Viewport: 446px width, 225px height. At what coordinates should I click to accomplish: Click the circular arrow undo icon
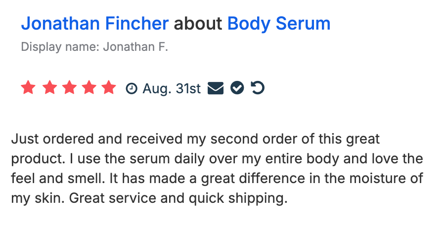258,88
